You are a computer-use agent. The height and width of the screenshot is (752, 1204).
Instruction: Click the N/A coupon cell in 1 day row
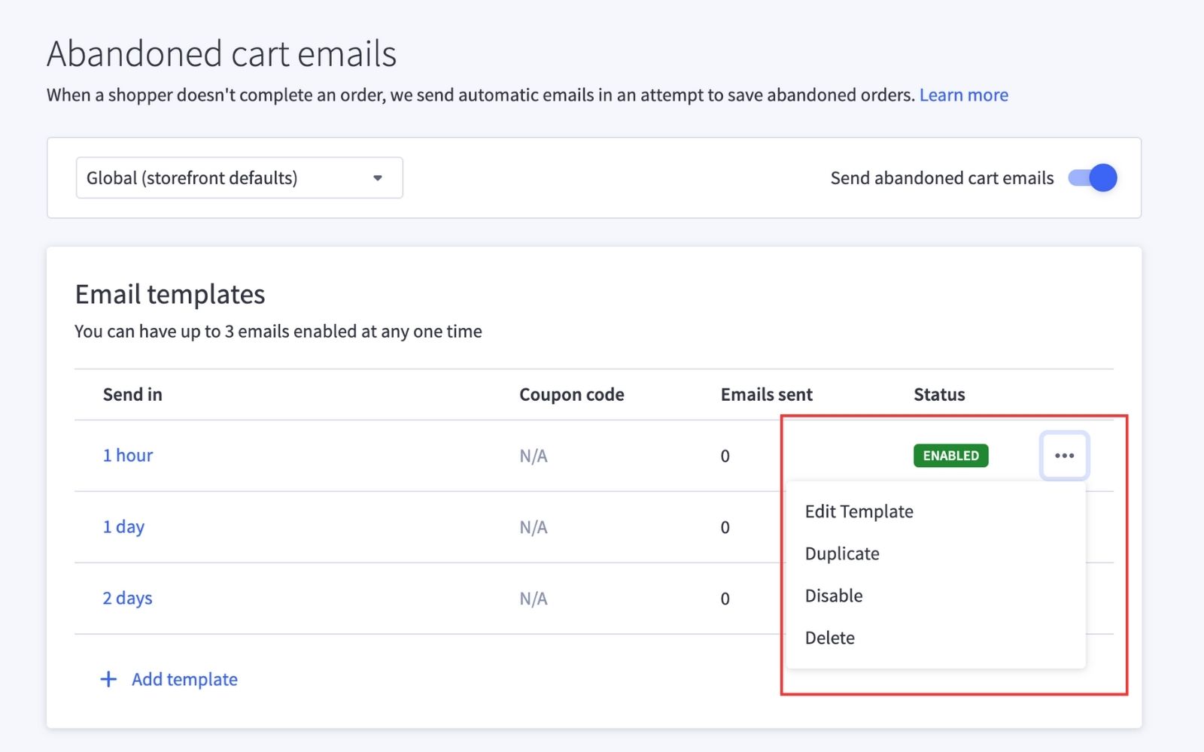(x=534, y=527)
